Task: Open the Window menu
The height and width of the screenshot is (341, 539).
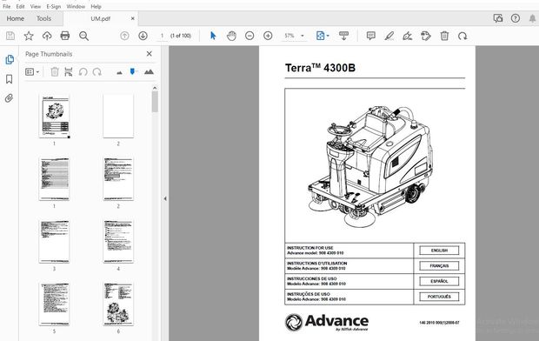Action: [76, 6]
